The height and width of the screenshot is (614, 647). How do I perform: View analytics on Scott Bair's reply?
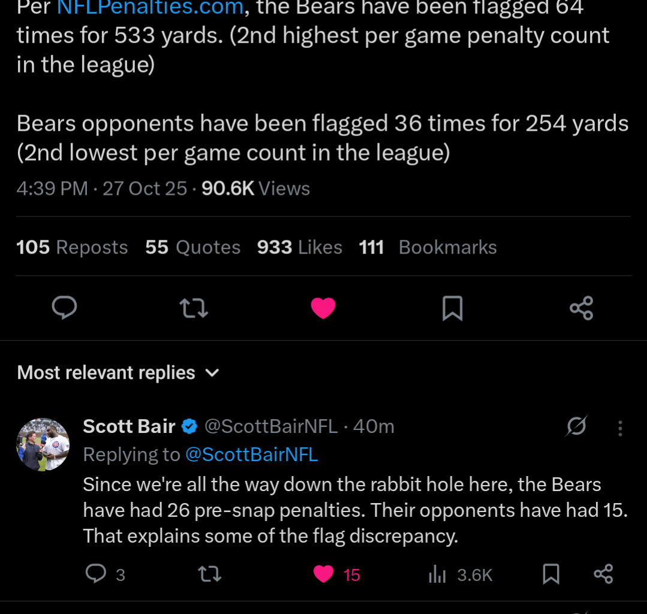437,574
